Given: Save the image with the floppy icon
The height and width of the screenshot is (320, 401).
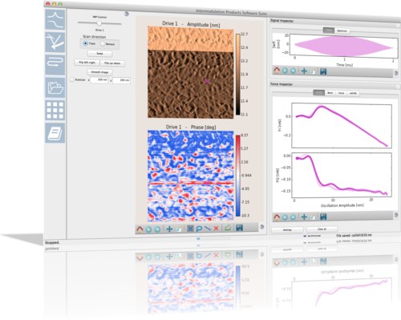Looking at the screenshot, I should 239,228.
